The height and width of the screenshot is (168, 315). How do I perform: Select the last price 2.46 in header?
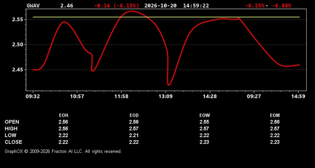[67, 5]
